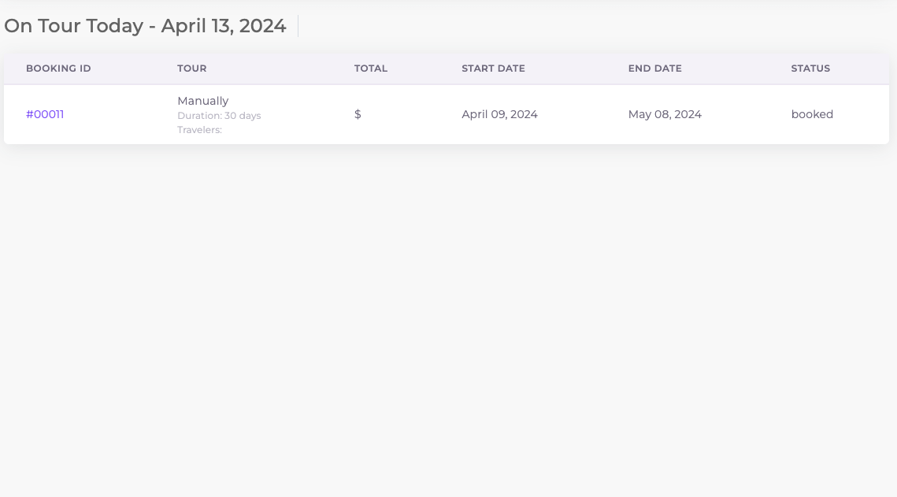Viewport: 897px width, 497px height.
Task: Click the tour name Manually
Action: coord(202,101)
